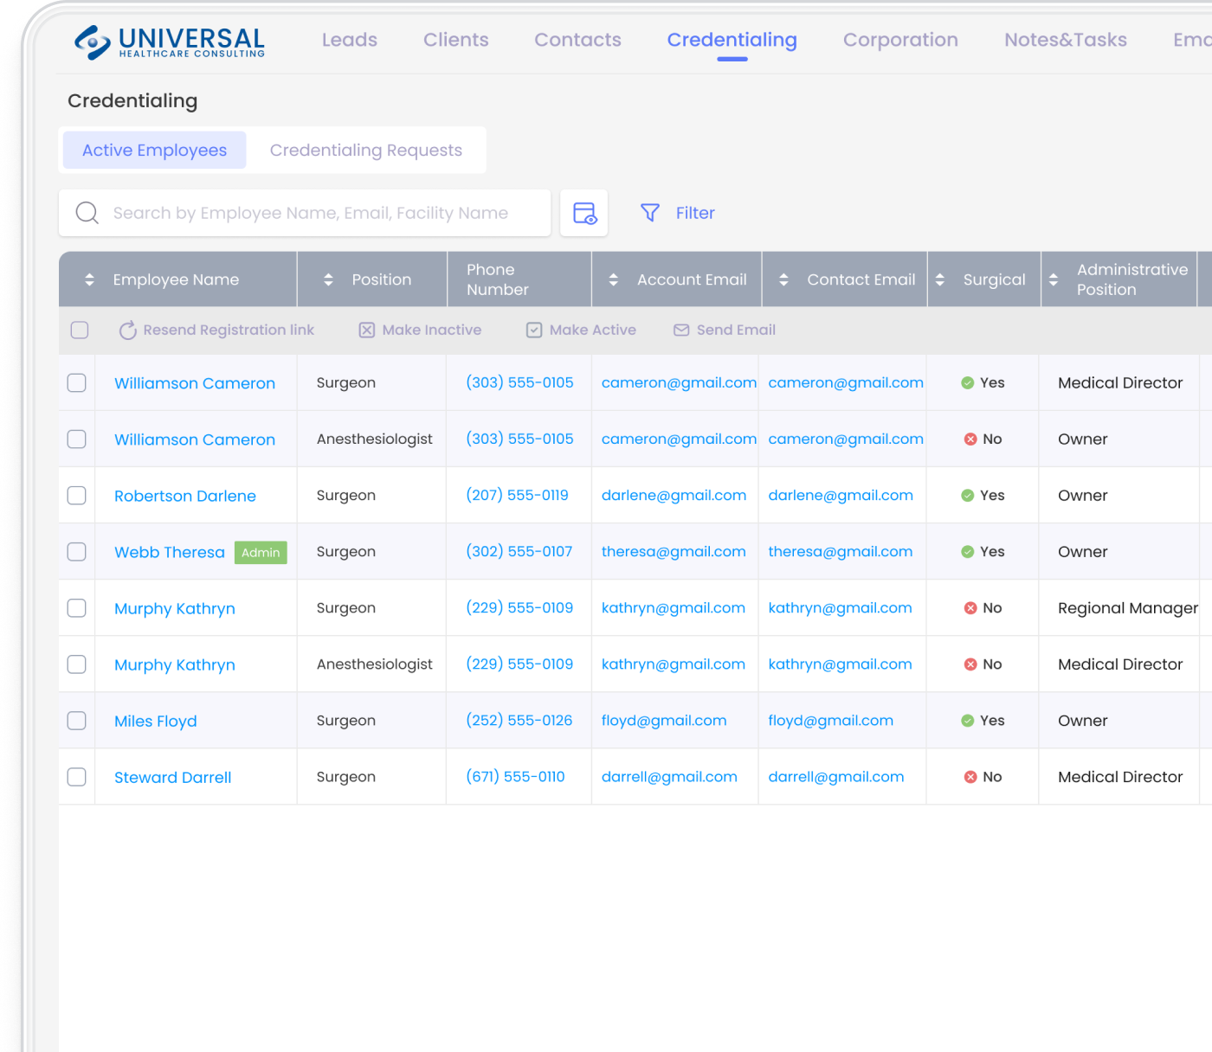Image resolution: width=1212 pixels, height=1052 pixels.
Task: Open Steward Darrell employee link
Action: 173,777
